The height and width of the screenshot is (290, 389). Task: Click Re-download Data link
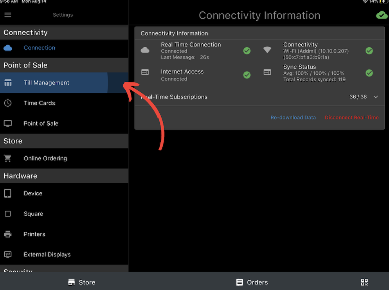coord(293,118)
